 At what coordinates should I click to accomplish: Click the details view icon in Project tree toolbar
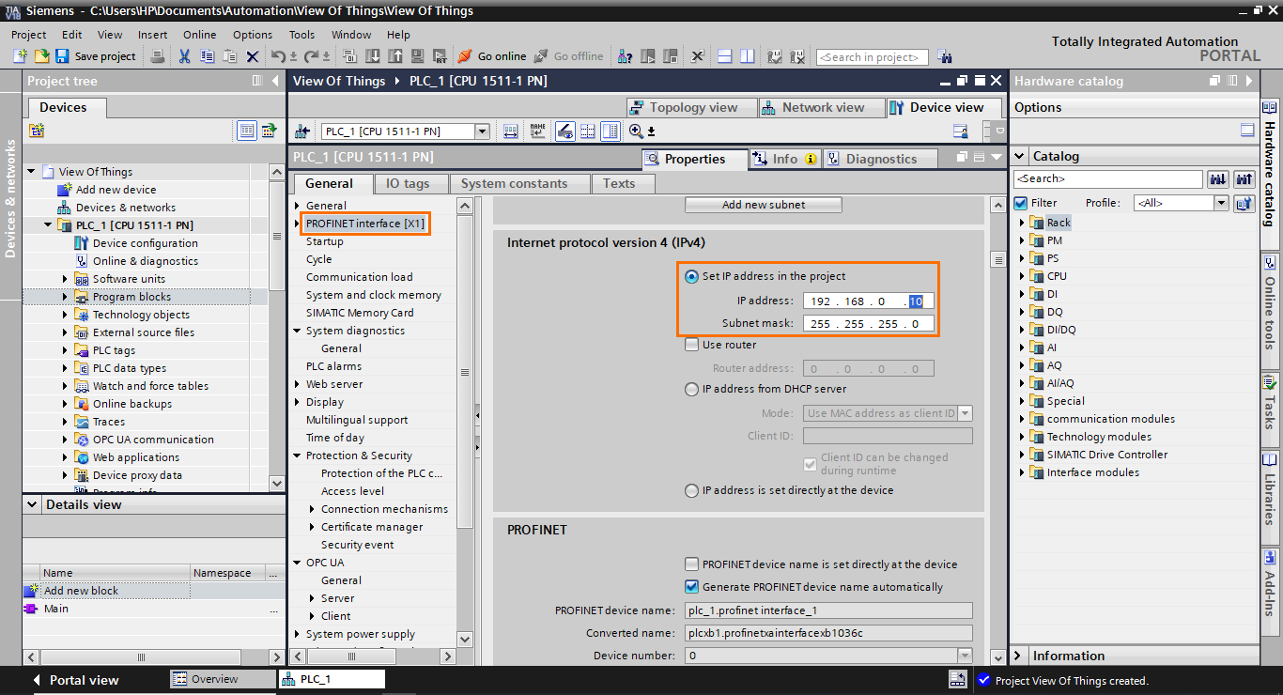click(x=246, y=131)
